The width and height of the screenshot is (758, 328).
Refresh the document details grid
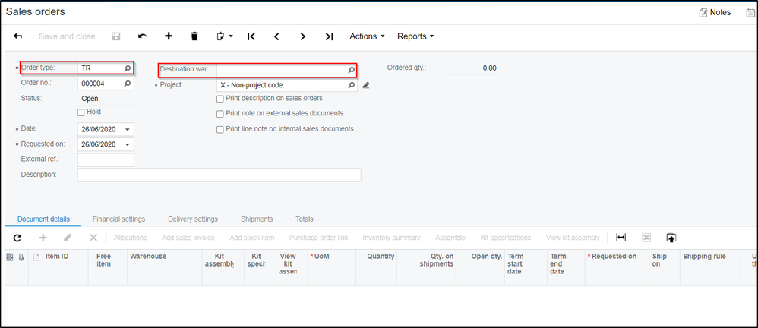click(x=17, y=238)
